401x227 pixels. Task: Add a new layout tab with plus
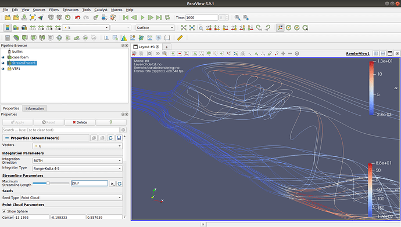[x=166, y=47]
